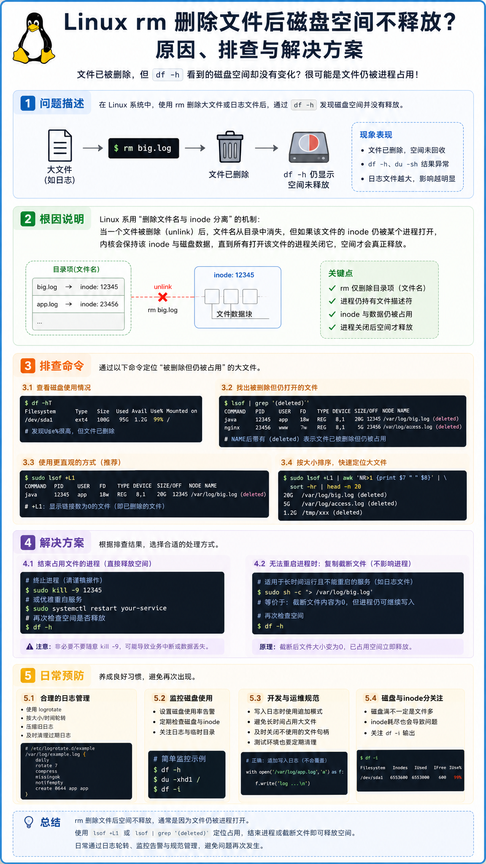This screenshot has width=486, height=864.
Task: Click the '$ du -xhd1 /' command line
Action: pos(177,780)
